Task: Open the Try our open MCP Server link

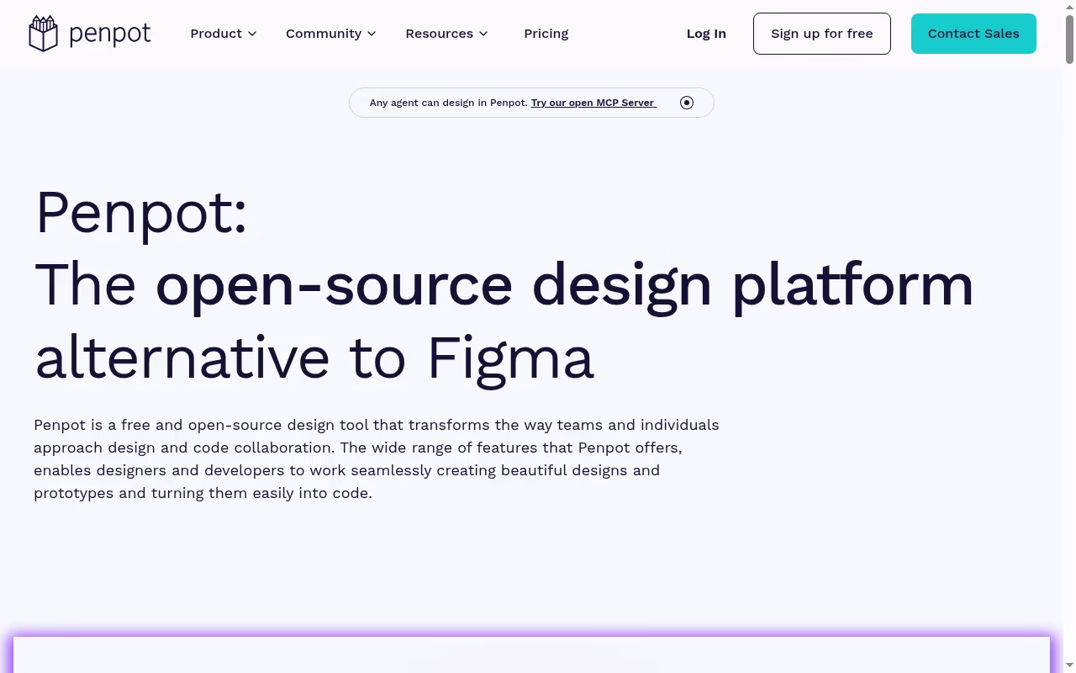Action: point(593,103)
